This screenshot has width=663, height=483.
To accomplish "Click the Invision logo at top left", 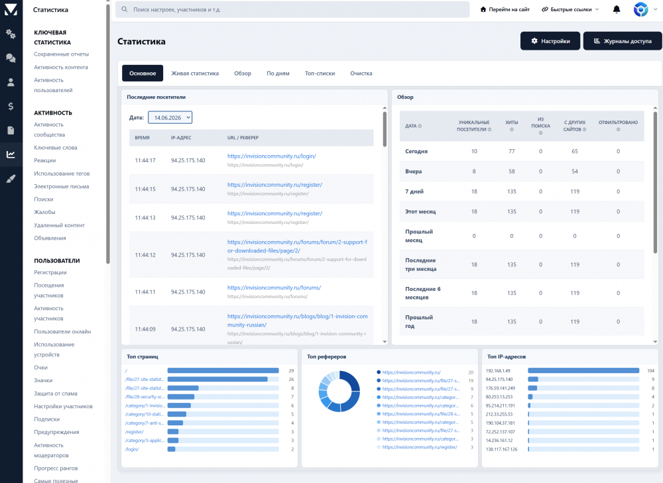I will pyautogui.click(x=11, y=9).
